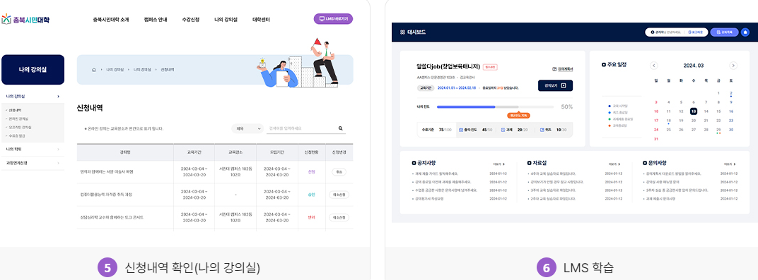The width and height of the screenshot is (758, 280).
Task: Click the home icon in the breadcrumb
Action: point(94,69)
